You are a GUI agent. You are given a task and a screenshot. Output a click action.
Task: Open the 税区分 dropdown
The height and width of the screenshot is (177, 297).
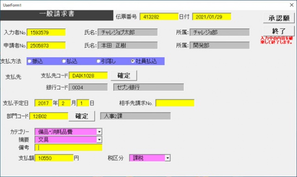[168, 158]
